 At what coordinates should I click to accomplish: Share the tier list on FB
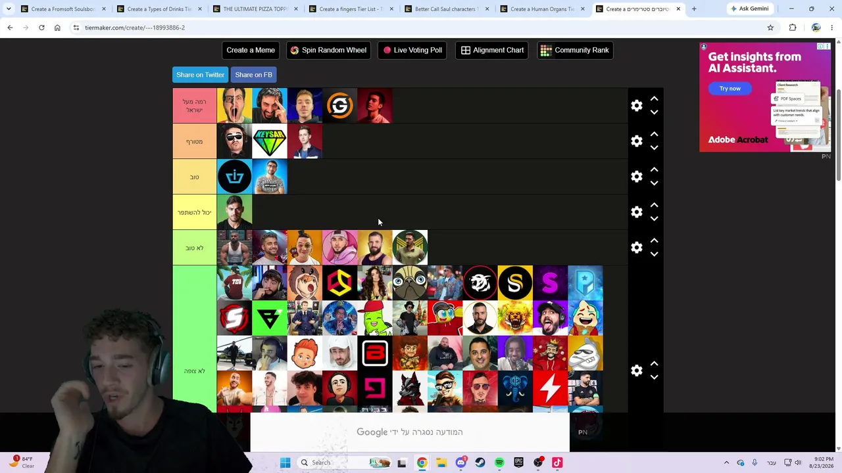click(253, 75)
